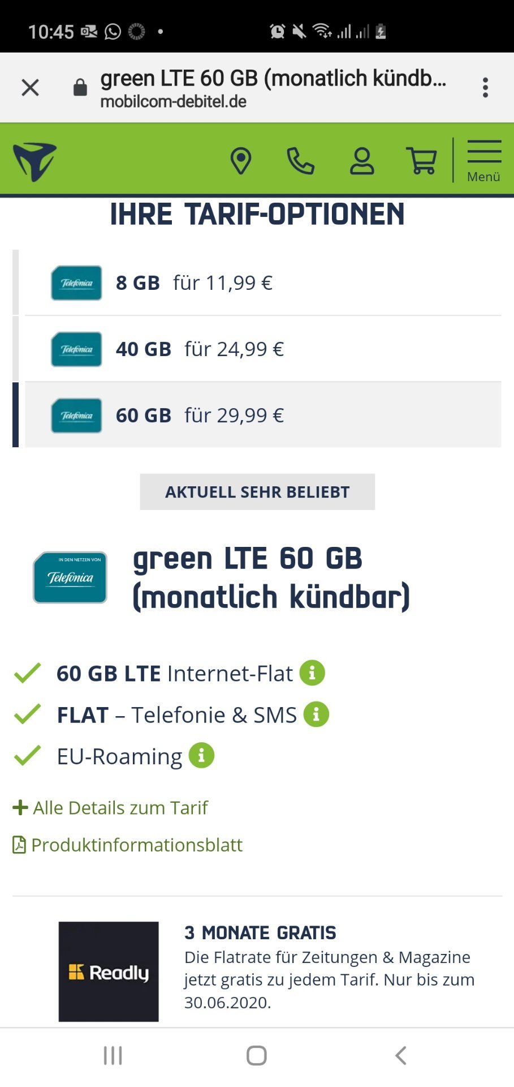514x1087 pixels.
Task: Open the Produktinformationsblatt link
Action: point(128,845)
